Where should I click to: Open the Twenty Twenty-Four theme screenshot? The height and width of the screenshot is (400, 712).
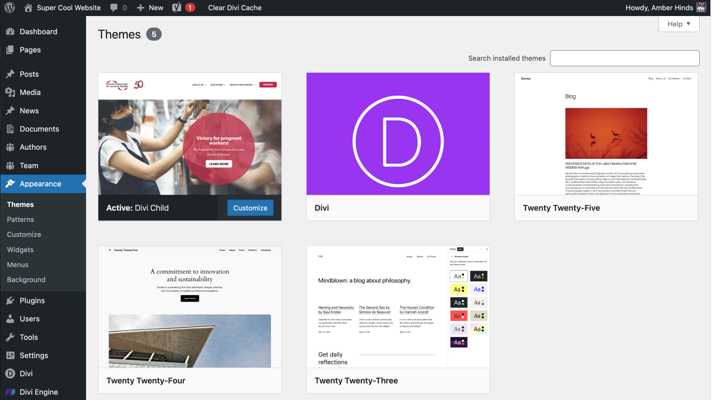[x=190, y=307]
